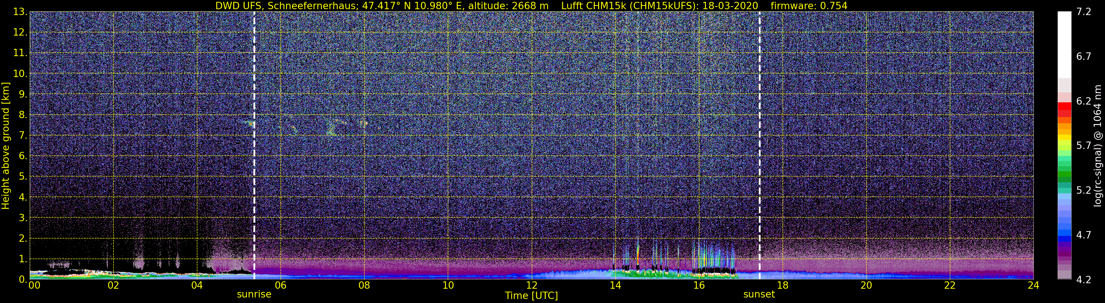Click the height axis tick '4.'

[x=23, y=197]
